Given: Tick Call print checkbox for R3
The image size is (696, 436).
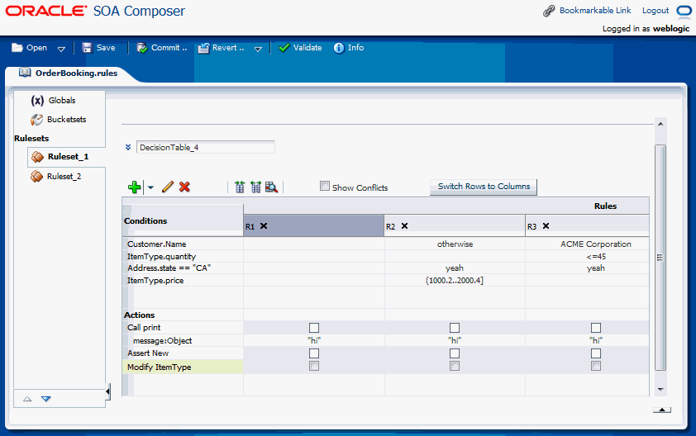Looking at the screenshot, I should [596, 328].
